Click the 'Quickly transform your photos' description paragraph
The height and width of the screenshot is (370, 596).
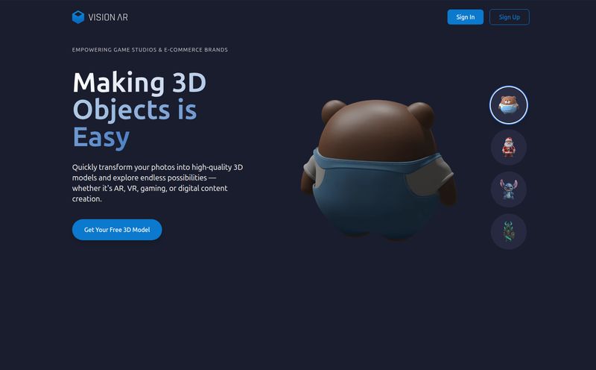(x=157, y=183)
